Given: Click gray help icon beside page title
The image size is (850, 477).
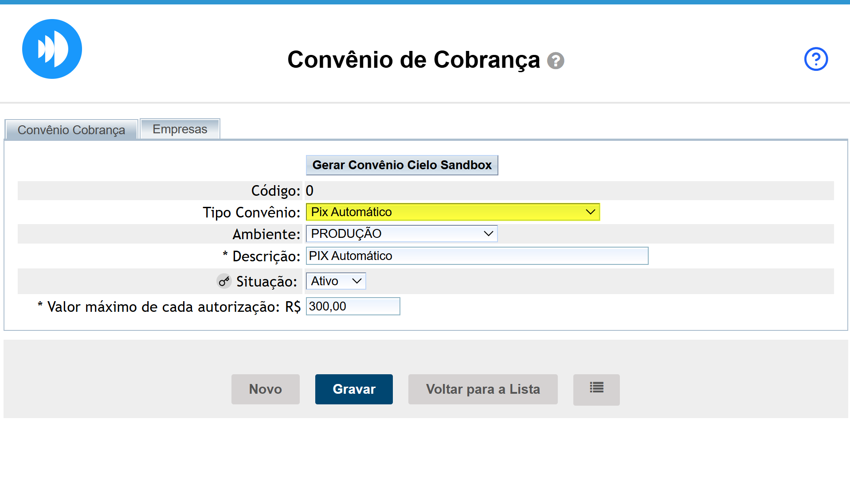Looking at the screenshot, I should [x=555, y=61].
